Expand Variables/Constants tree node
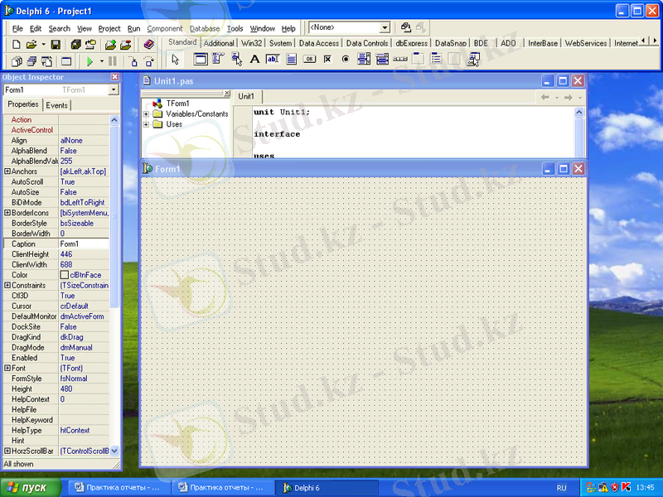This screenshot has width=663, height=497. click(146, 114)
